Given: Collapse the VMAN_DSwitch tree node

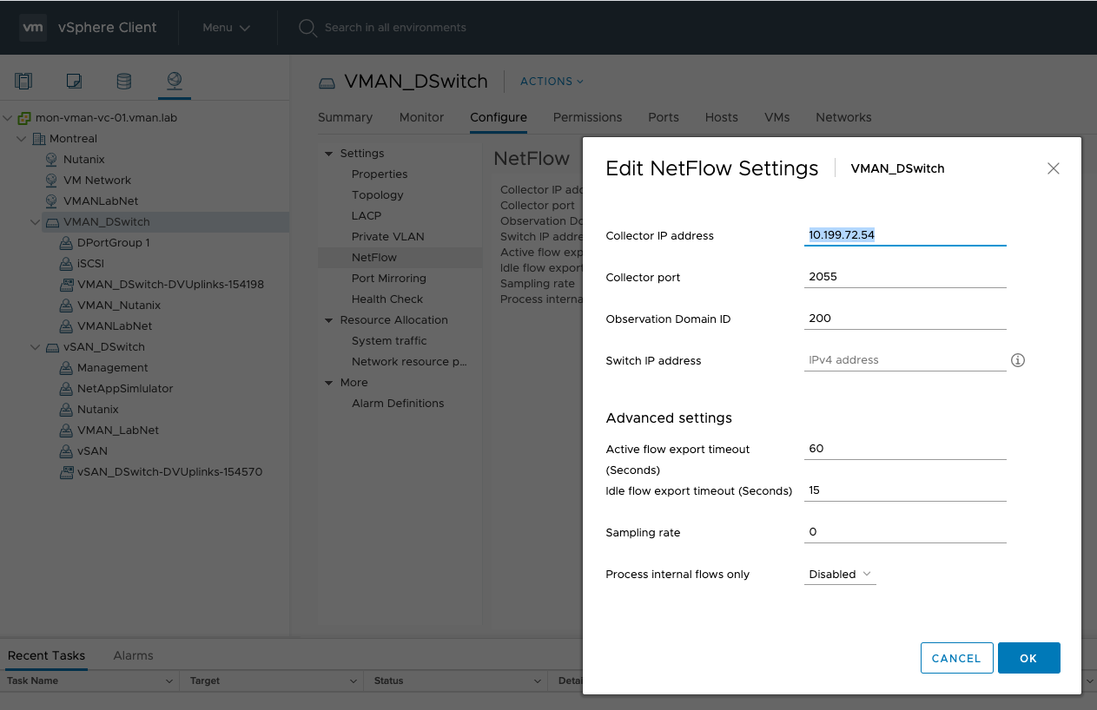Looking at the screenshot, I should 36,221.
